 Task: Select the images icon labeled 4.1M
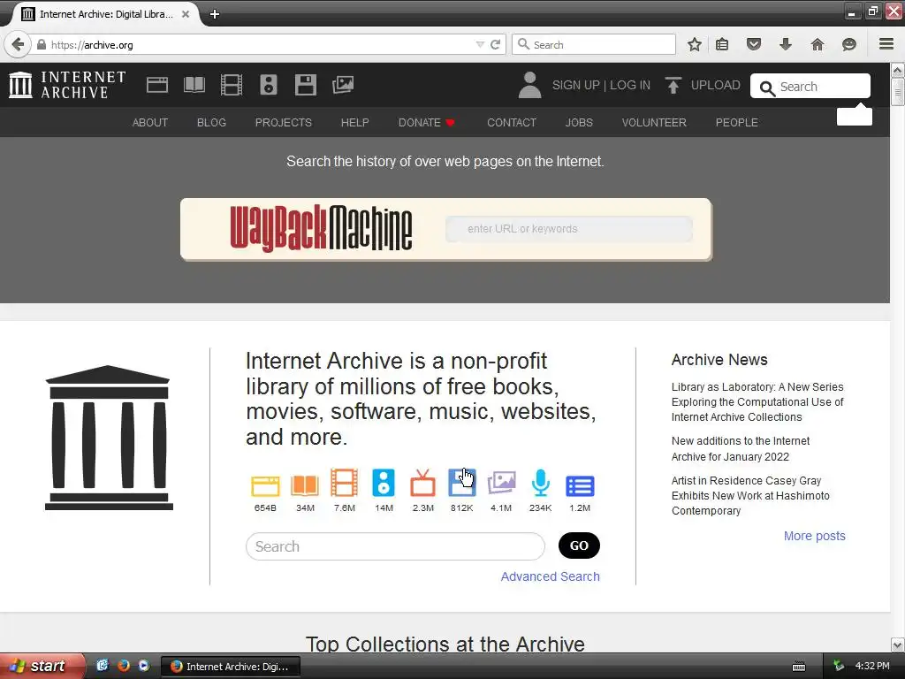click(501, 483)
